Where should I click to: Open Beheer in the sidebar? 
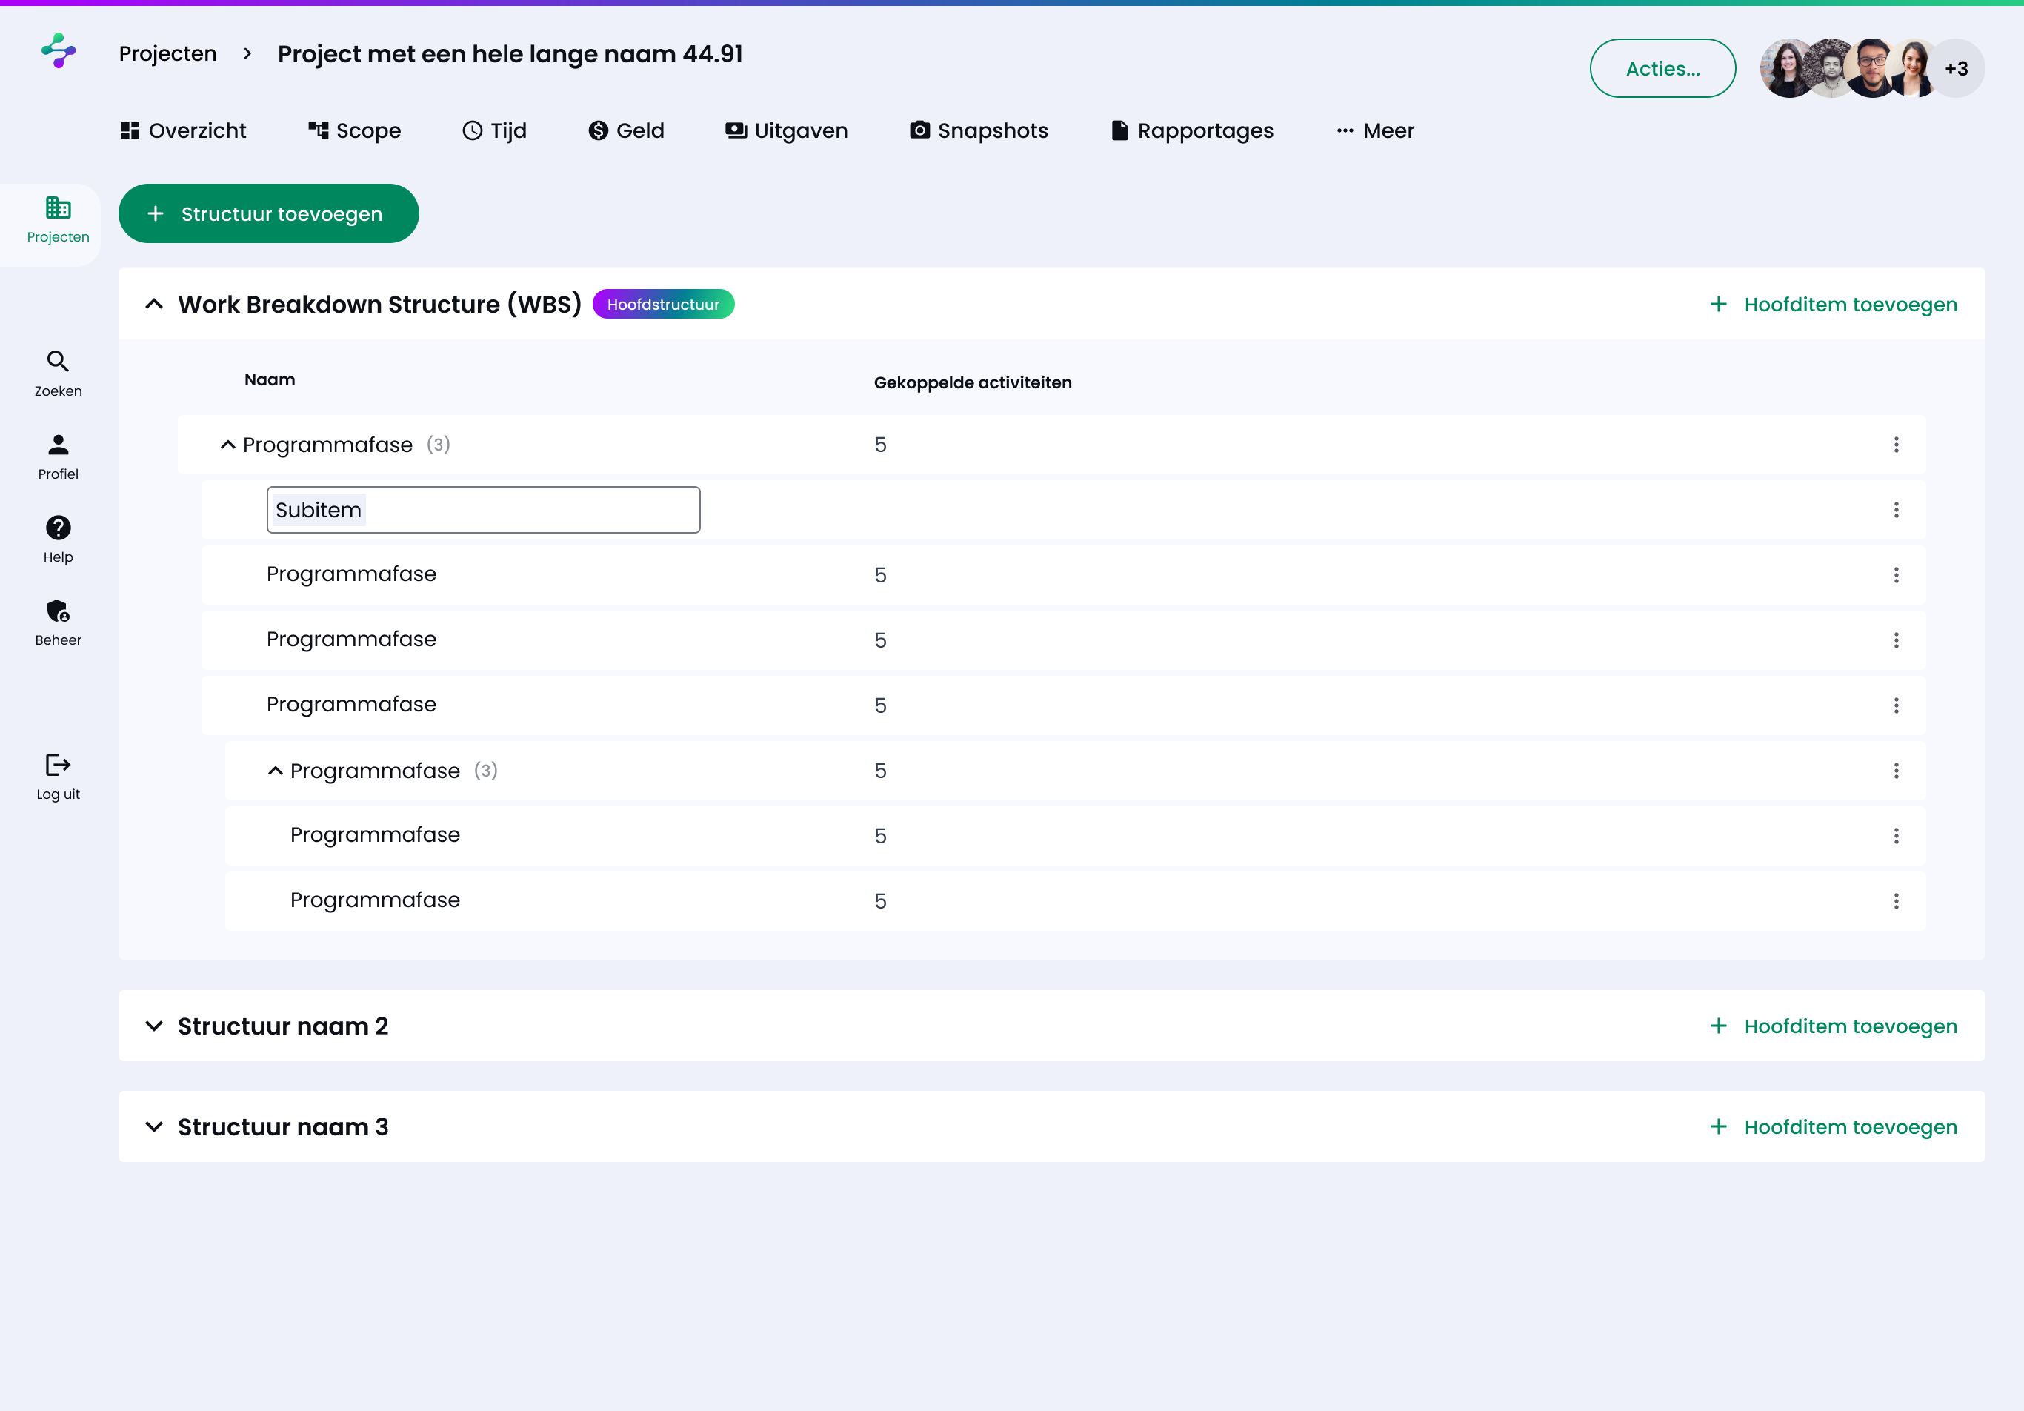click(x=59, y=622)
